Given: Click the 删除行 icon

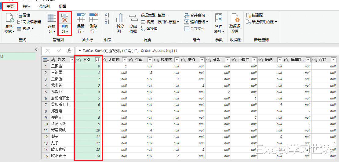Looking at the screenshot, I should pyautogui.click(x=94, y=18).
